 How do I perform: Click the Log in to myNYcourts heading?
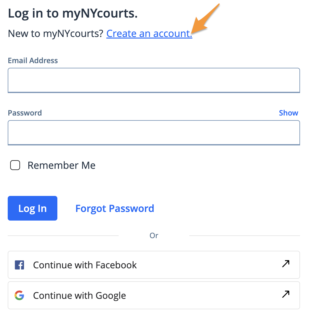(x=73, y=14)
